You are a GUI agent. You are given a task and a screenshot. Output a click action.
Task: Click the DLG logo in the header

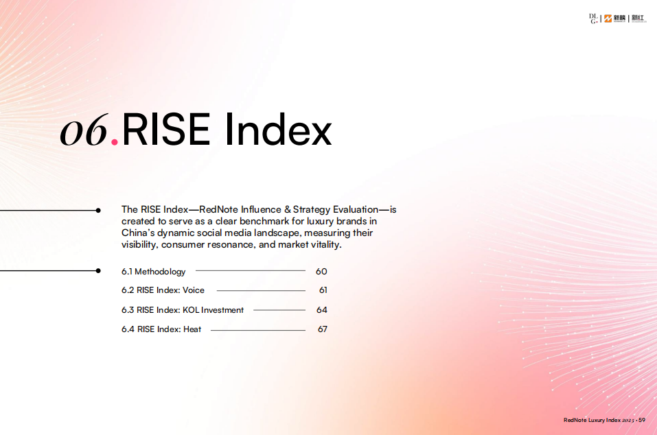point(594,19)
